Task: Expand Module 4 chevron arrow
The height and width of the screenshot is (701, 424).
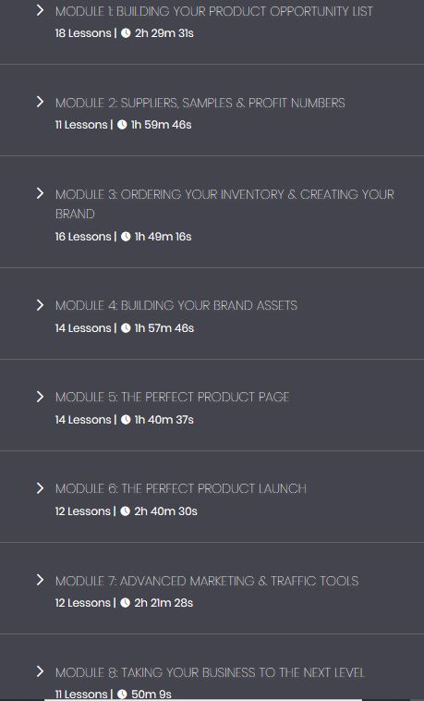Action: (x=41, y=305)
